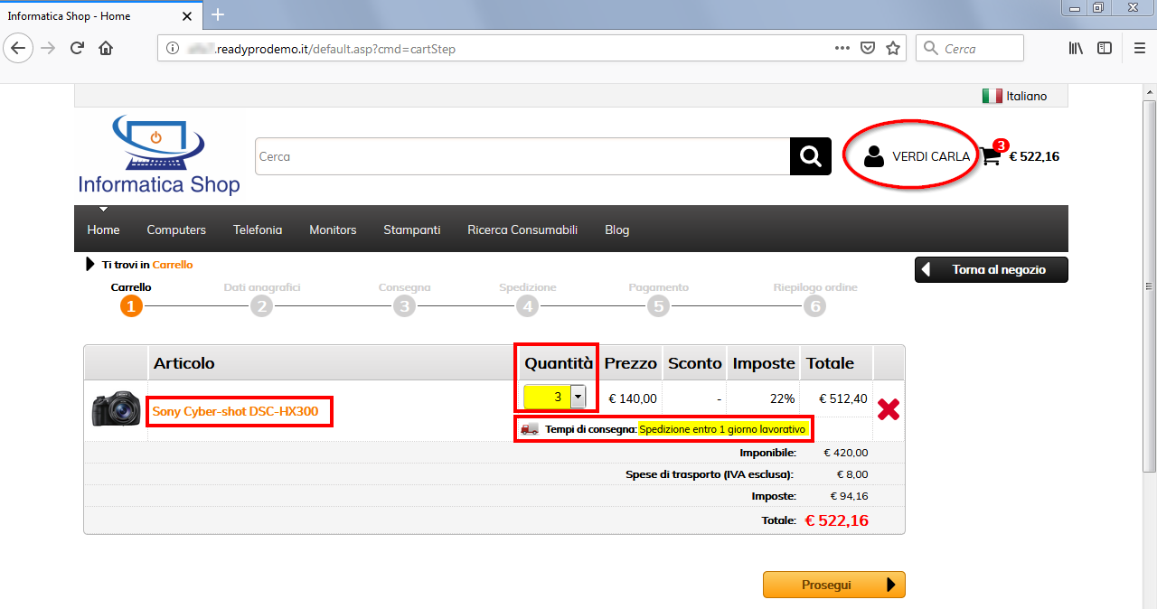The width and height of the screenshot is (1157, 609).
Task: Click the user account icon
Action: pos(873,156)
